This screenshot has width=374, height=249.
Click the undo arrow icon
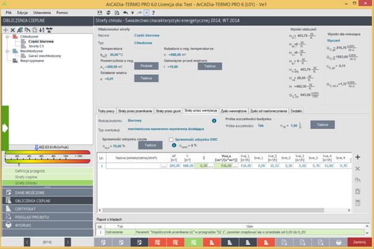126,12
